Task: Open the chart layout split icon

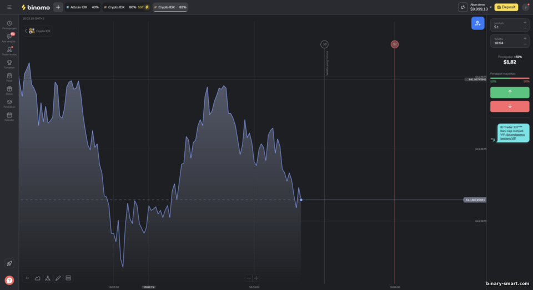Action: (68, 278)
